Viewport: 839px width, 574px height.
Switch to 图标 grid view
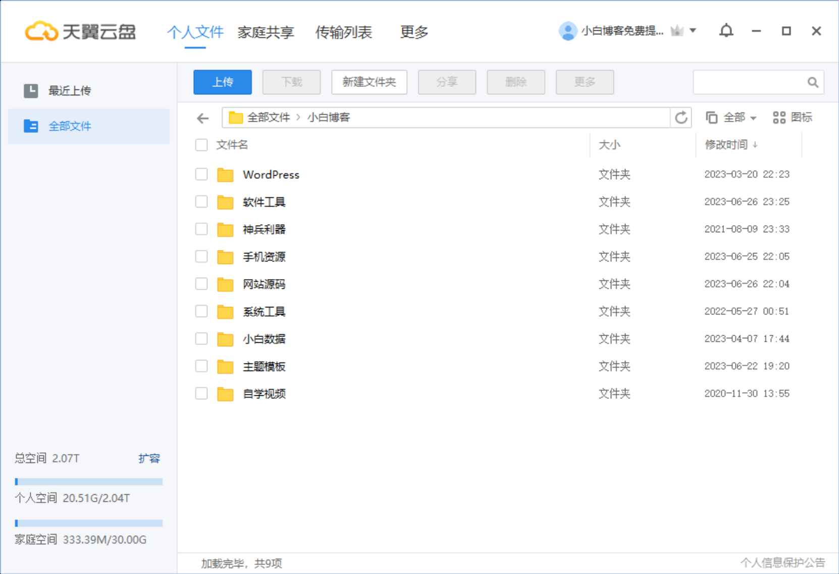pos(792,118)
